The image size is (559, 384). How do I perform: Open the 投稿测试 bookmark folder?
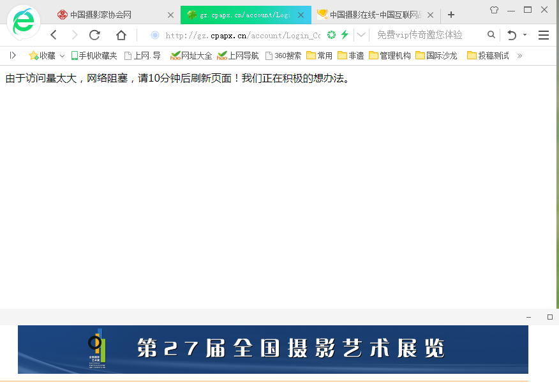click(488, 55)
